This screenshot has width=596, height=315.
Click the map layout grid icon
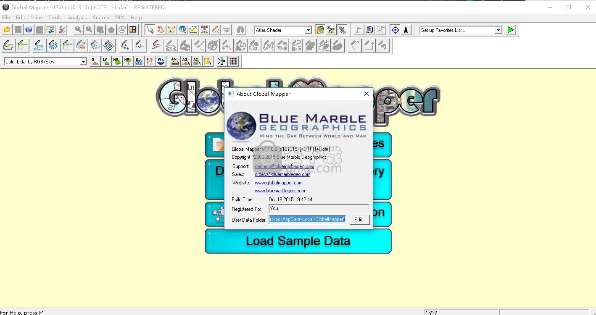pyautogui.click(x=133, y=30)
